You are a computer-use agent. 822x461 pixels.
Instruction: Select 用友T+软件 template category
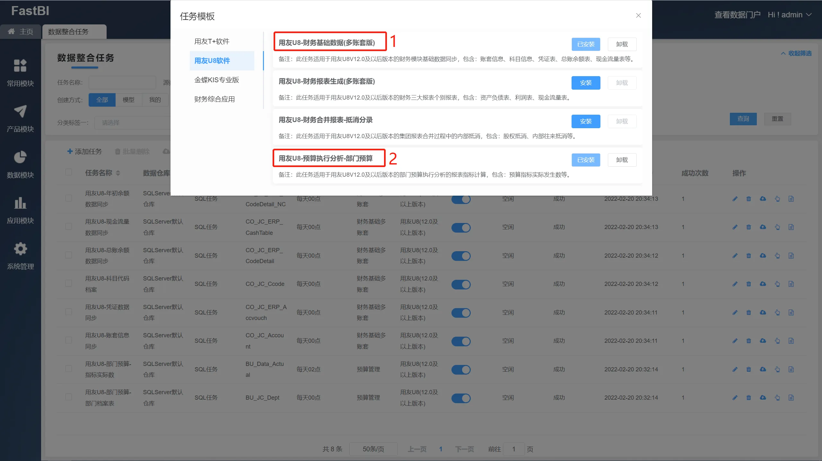pos(212,41)
